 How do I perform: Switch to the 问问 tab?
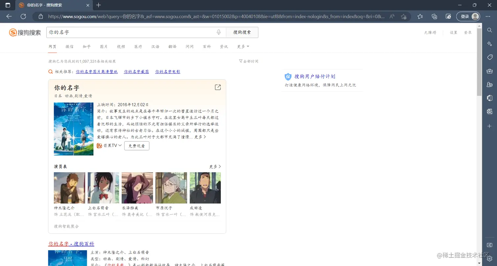[190, 47]
